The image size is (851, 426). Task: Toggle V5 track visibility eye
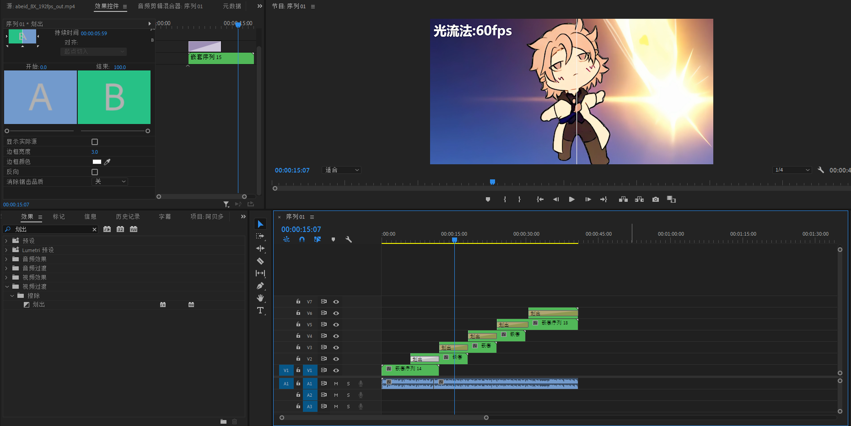pyautogui.click(x=336, y=325)
